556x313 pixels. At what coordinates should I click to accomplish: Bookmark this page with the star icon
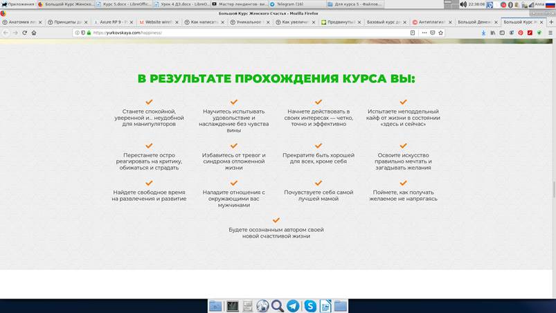click(440, 33)
